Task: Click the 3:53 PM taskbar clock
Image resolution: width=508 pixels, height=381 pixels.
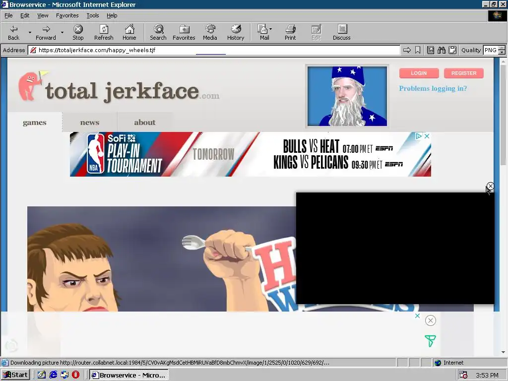Action: coord(487,375)
